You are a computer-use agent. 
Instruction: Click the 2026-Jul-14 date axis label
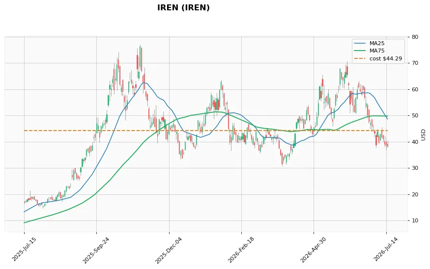point(386,249)
